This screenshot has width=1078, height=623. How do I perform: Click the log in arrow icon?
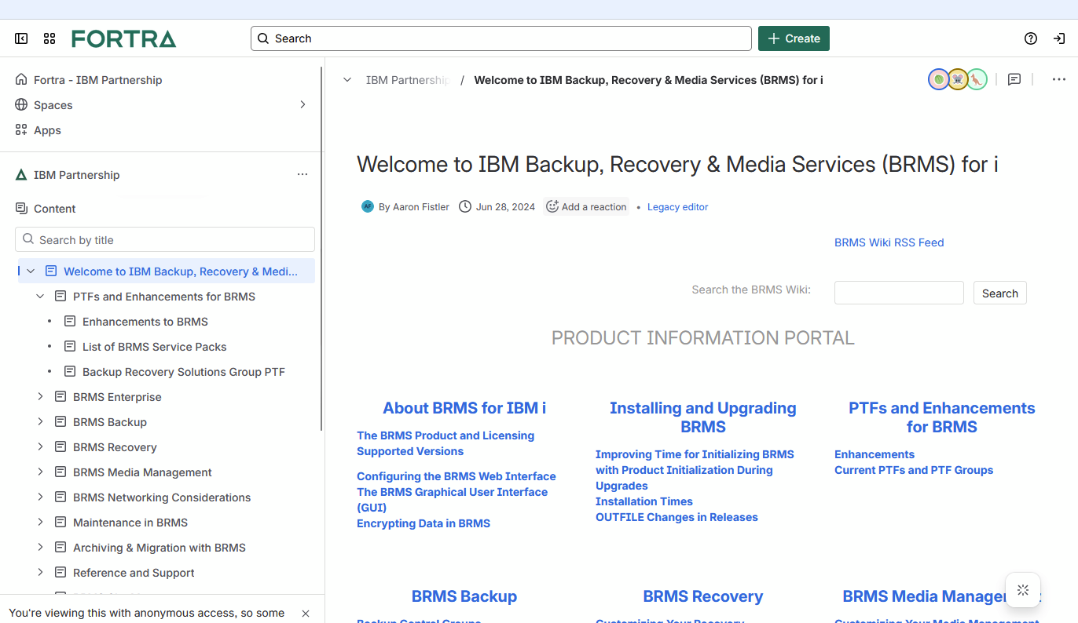(1059, 38)
